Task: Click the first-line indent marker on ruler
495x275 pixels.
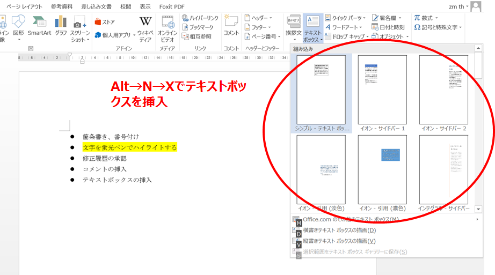Action: coord(70,55)
